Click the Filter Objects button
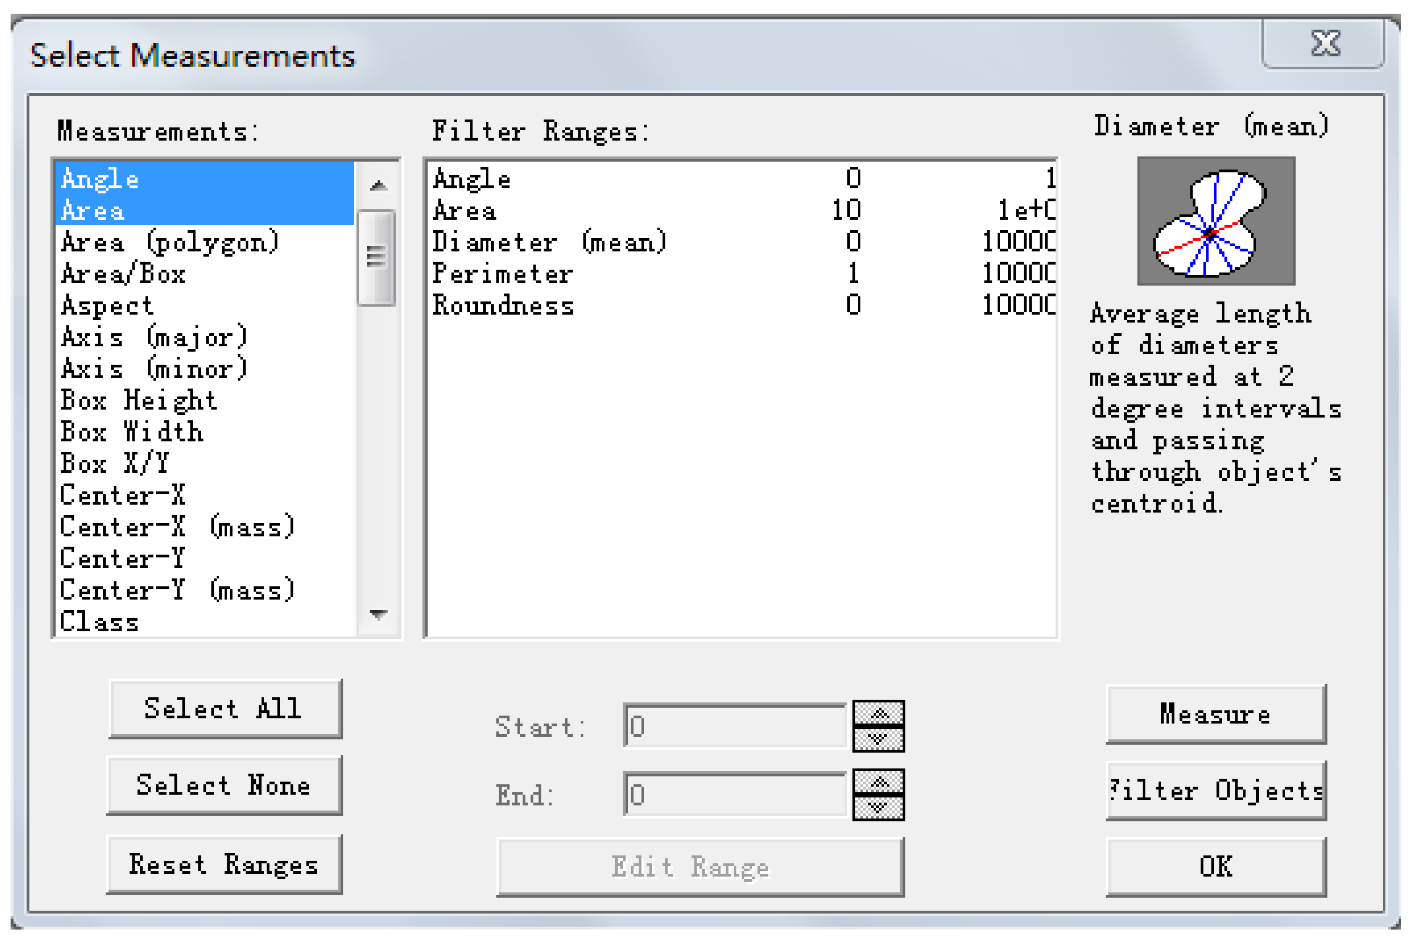Viewport: 1411px width, 941px height. [1216, 791]
